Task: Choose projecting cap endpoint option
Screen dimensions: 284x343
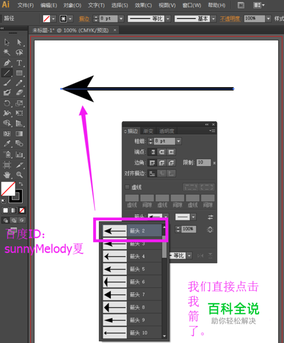Action: [171, 152]
